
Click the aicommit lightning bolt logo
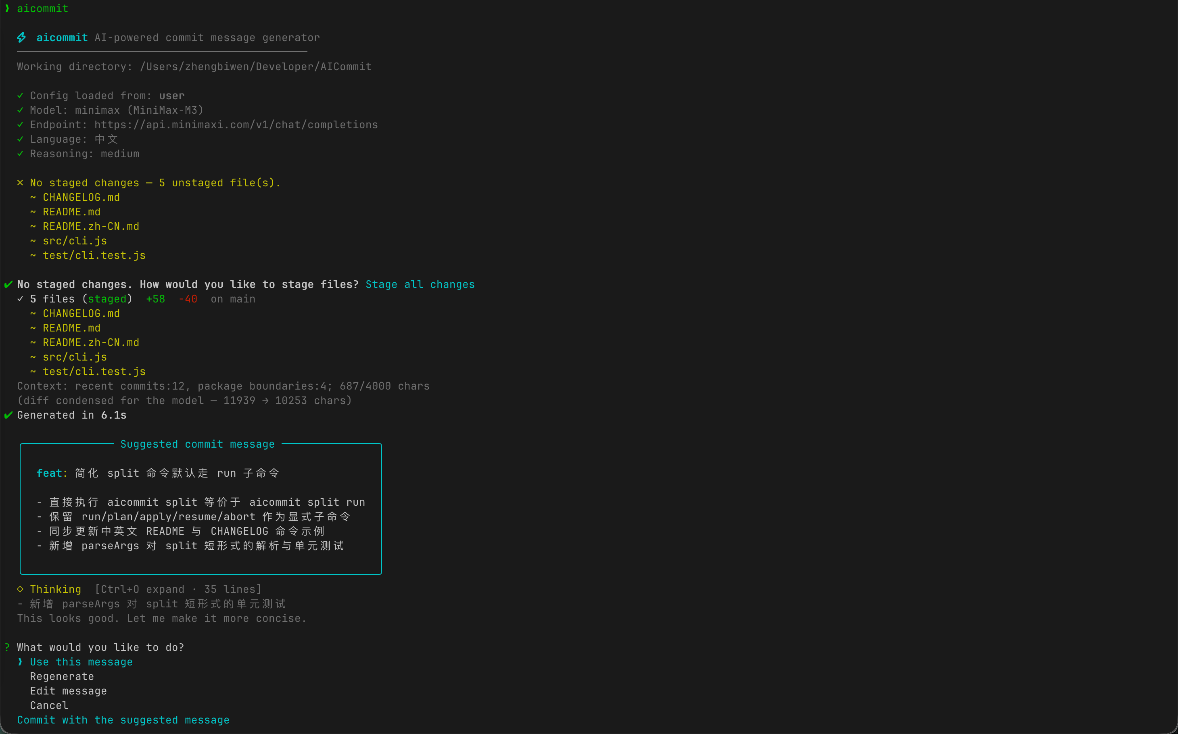tap(21, 38)
